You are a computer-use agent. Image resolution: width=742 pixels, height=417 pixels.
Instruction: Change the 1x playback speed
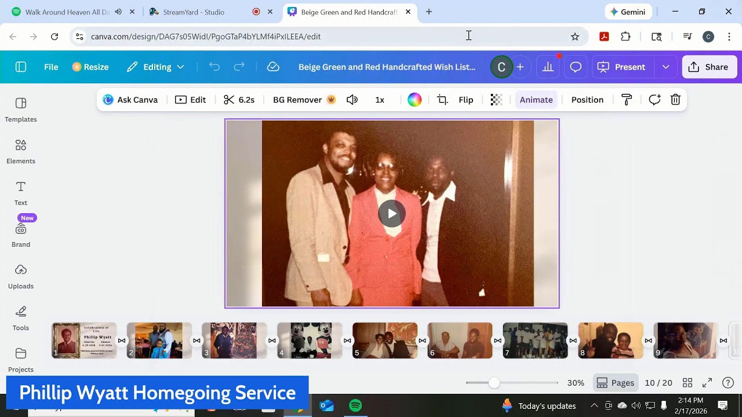[x=380, y=100]
